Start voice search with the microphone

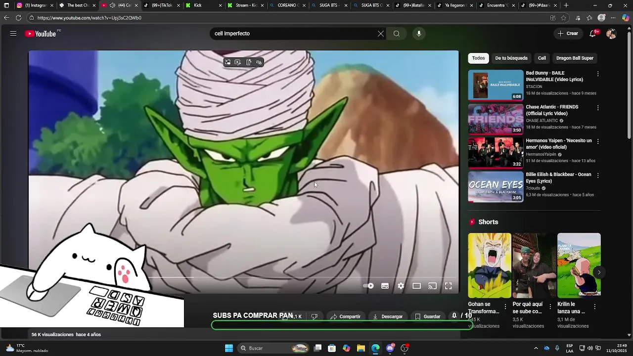(419, 34)
